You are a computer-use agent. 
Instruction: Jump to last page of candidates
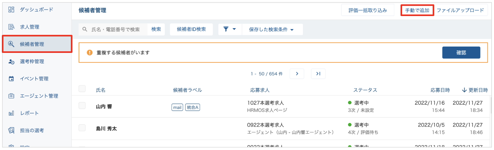click(x=318, y=74)
